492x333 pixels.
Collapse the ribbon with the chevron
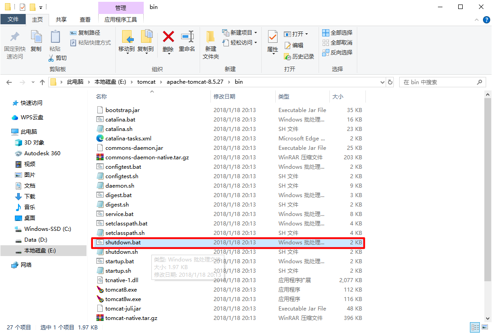pyautogui.click(x=477, y=20)
